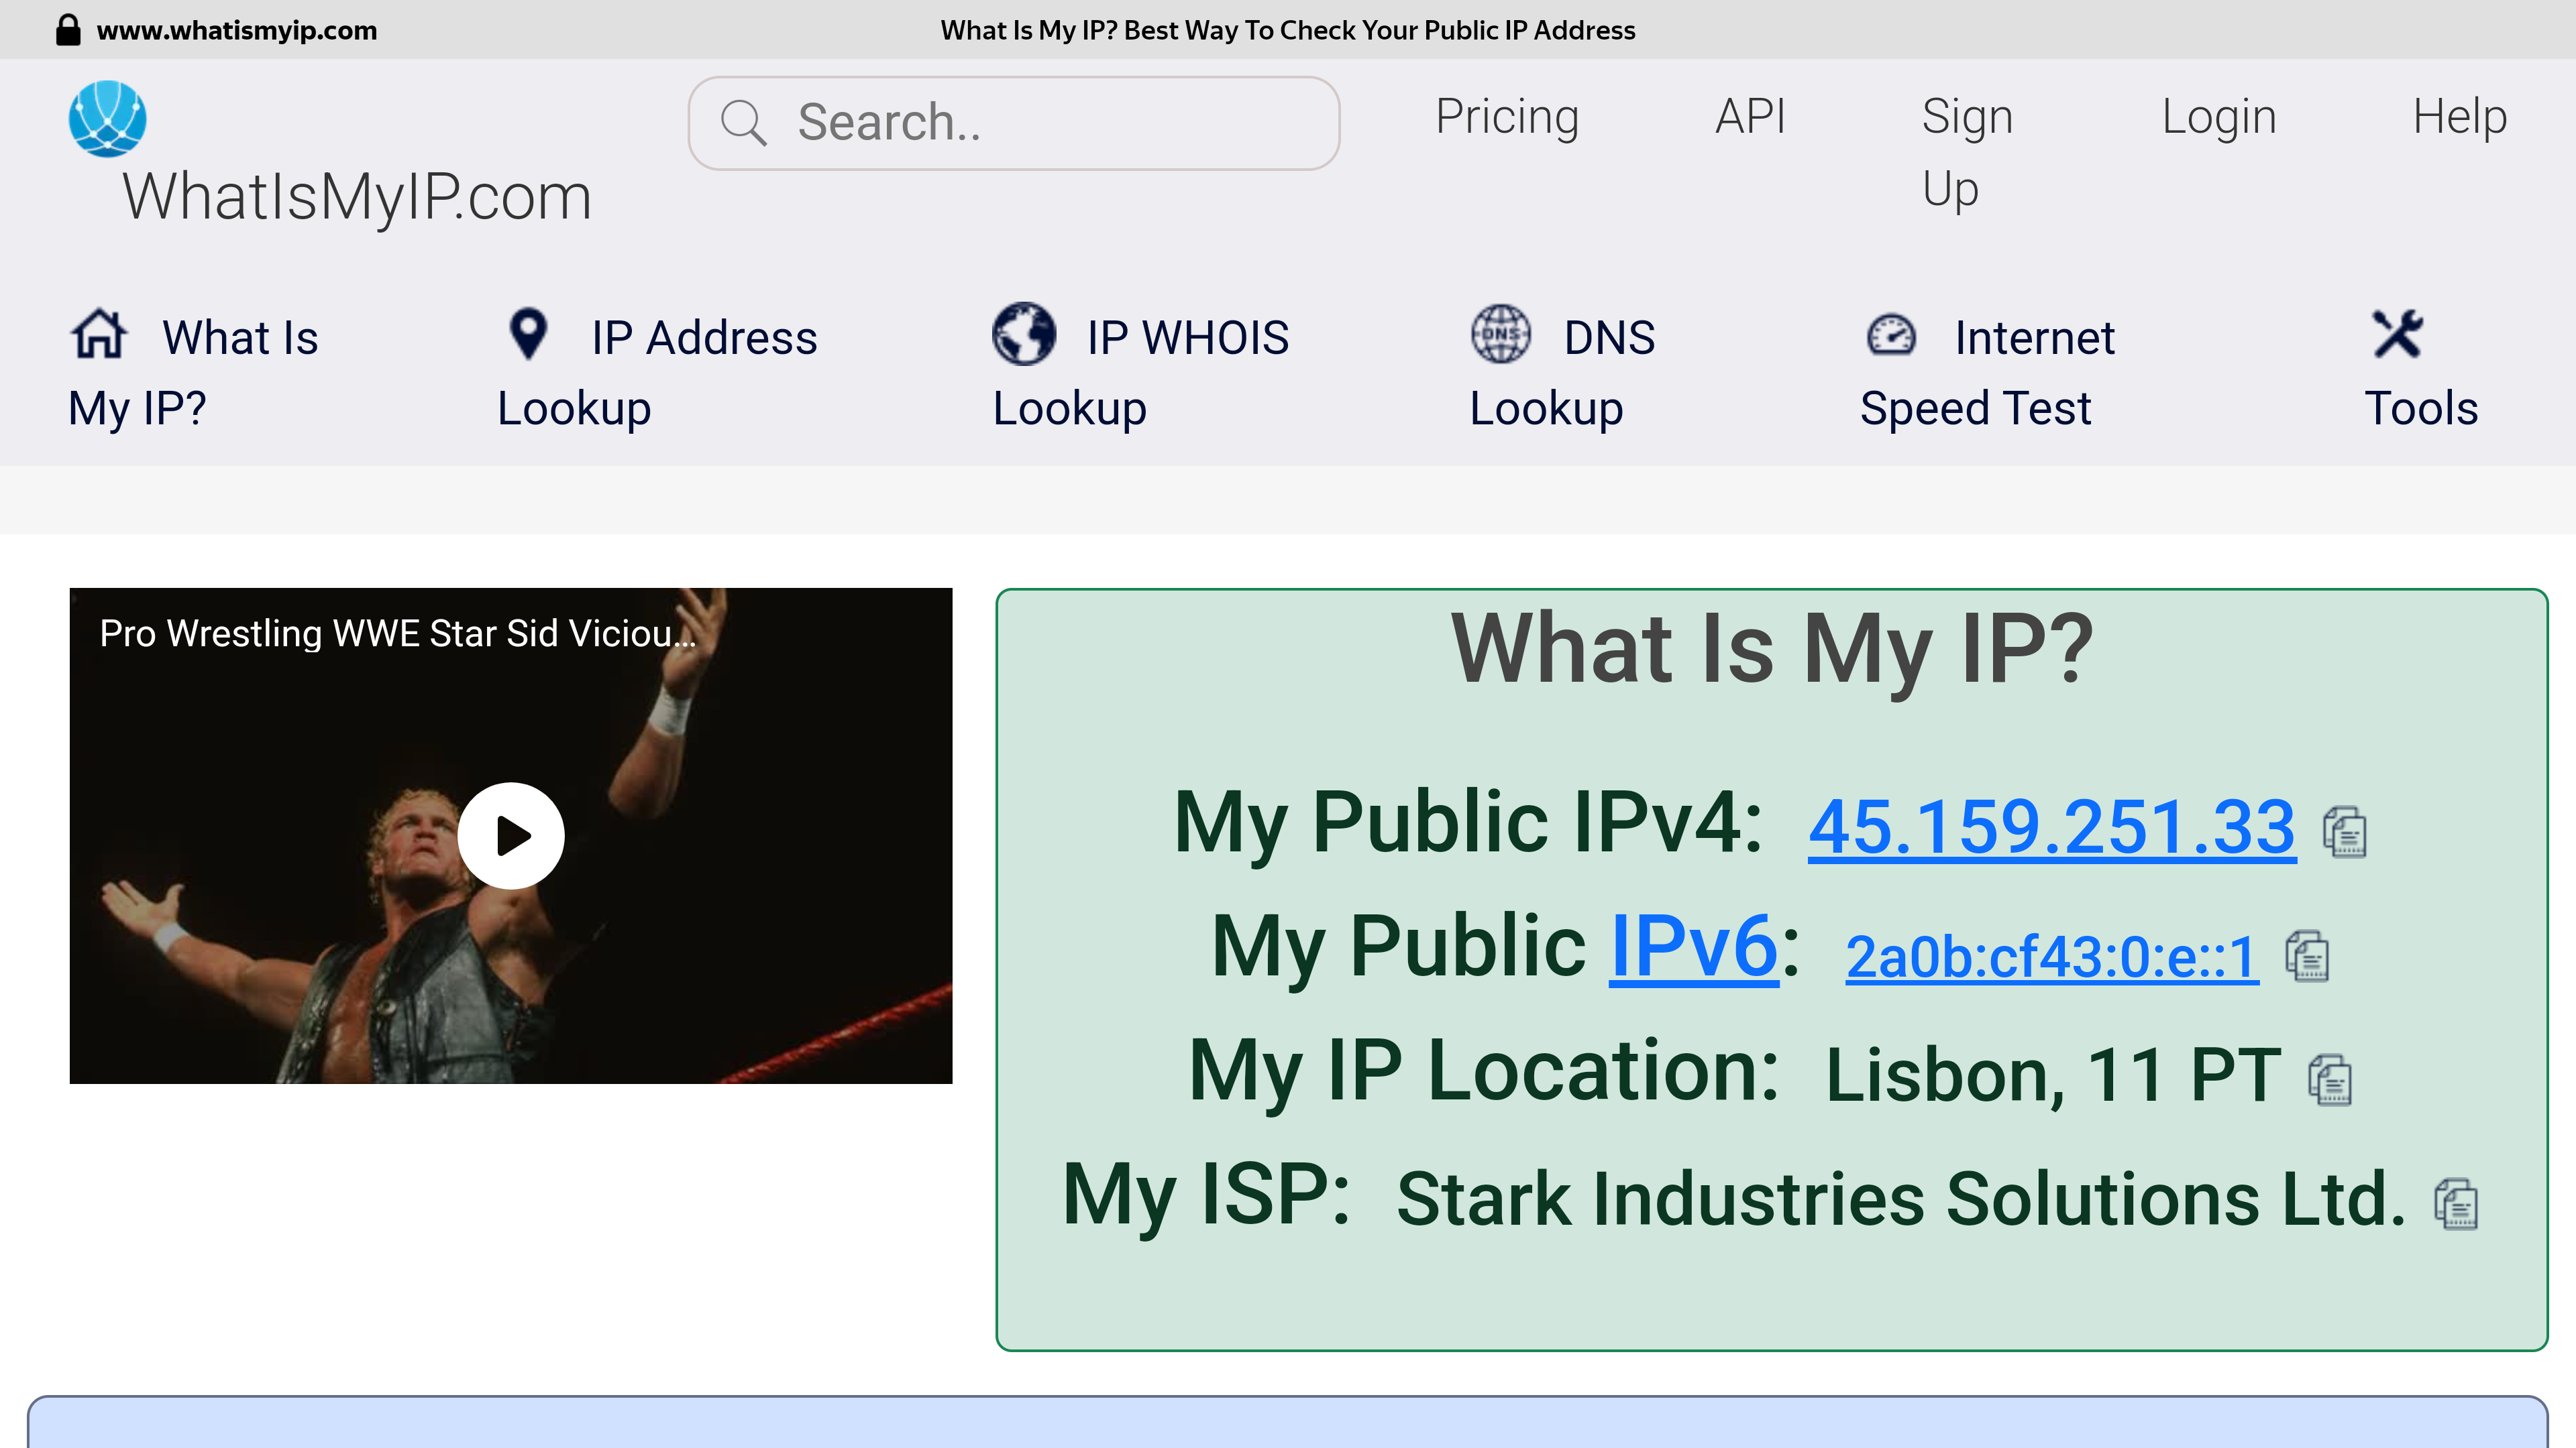Click the API menu item
This screenshot has width=2576, height=1448.
1750,115
